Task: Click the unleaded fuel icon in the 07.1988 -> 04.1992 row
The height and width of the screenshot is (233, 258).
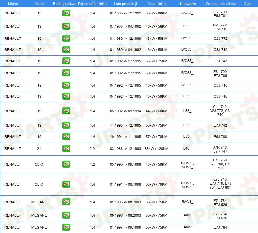Action: coord(66,26)
